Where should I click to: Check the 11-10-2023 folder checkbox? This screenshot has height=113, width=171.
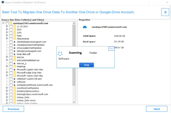point(11,26)
